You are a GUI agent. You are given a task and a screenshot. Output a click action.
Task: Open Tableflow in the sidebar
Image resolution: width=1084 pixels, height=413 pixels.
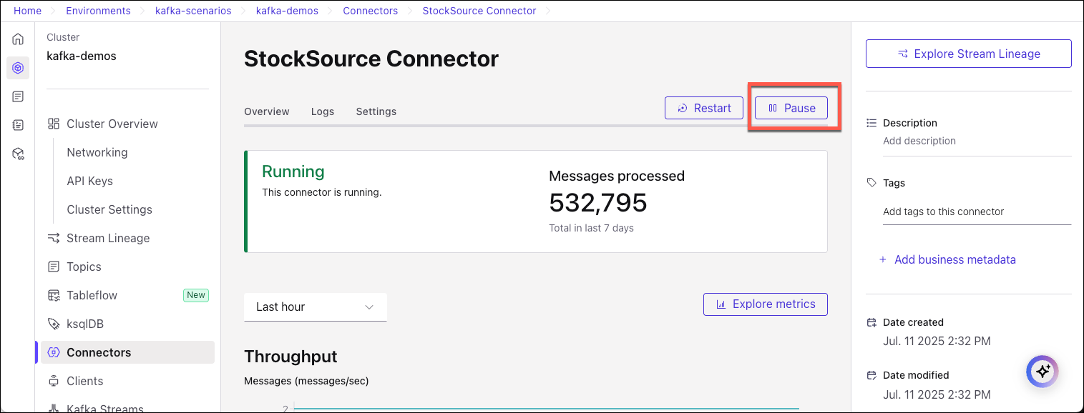[x=92, y=295]
